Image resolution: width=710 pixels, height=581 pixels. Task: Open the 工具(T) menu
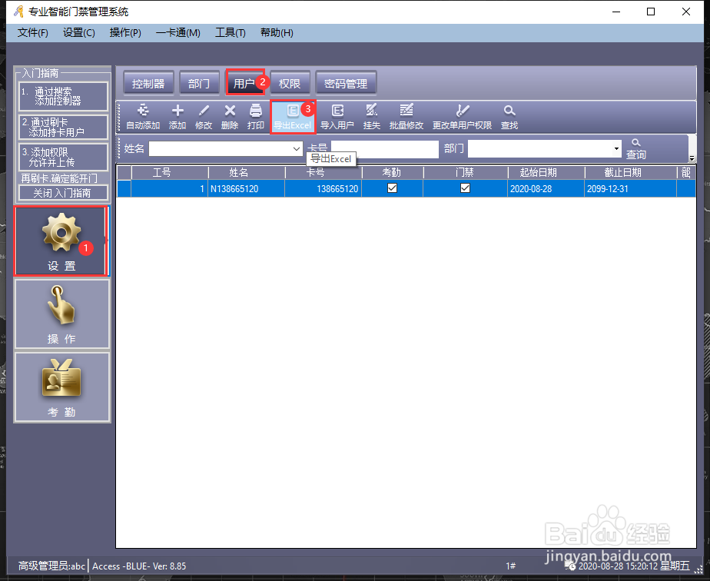click(230, 32)
